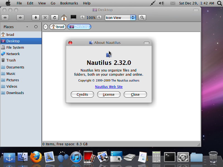
Task: Open the Nautilus Web Site link
Action: pos(109,87)
